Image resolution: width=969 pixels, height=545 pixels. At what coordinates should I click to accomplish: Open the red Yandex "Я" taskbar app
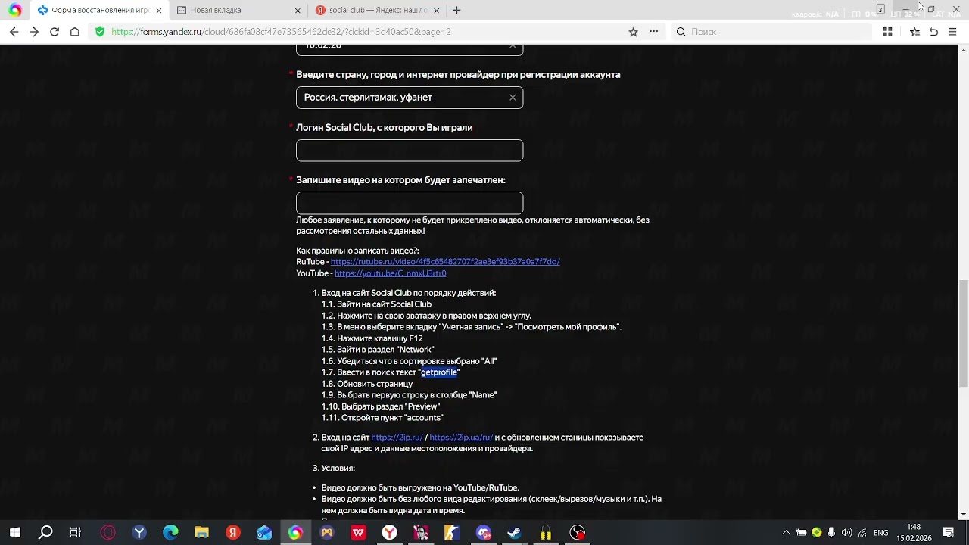coord(233,533)
